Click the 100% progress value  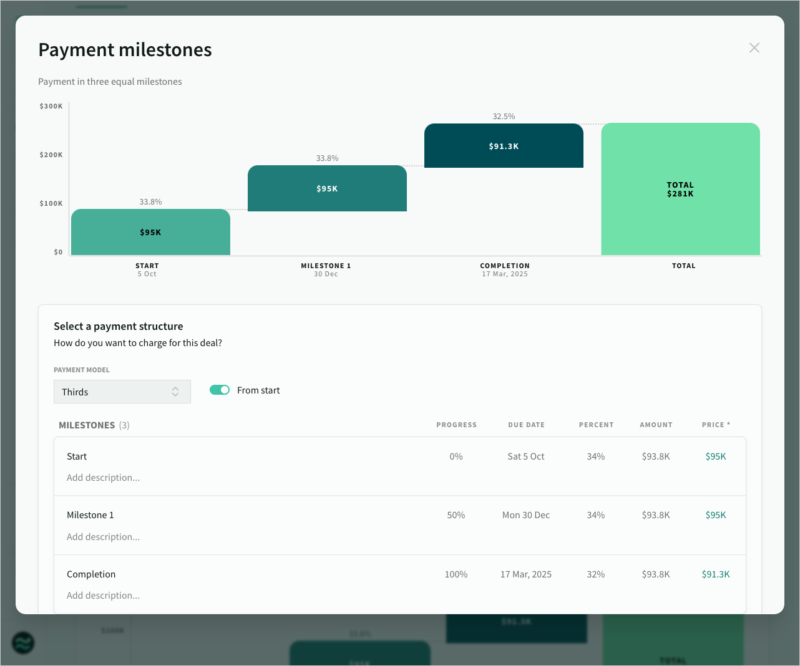coord(456,574)
